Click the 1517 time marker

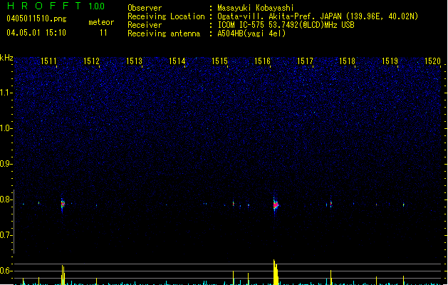[305, 61]
